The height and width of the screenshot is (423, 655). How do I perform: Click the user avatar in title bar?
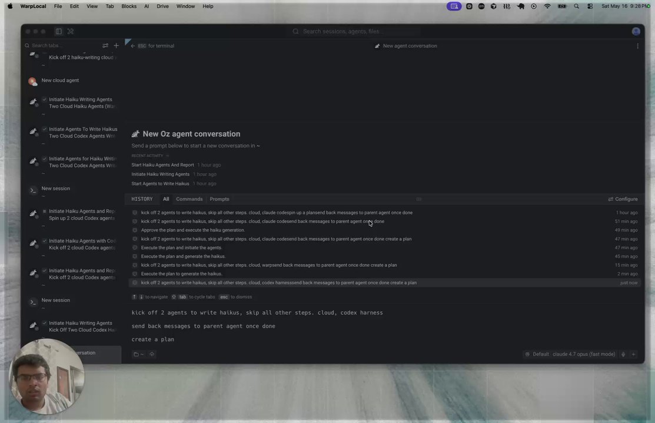coord(636,31)
